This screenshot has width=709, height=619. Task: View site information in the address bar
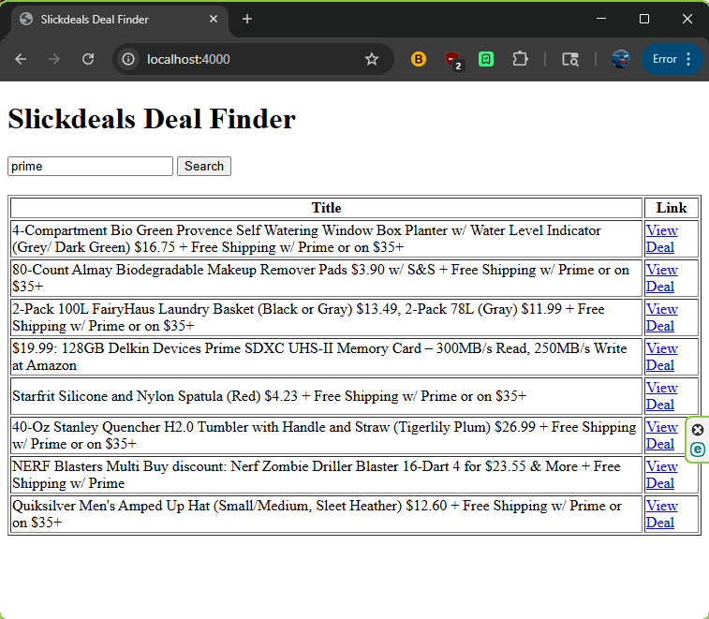(x=129, y=59)
